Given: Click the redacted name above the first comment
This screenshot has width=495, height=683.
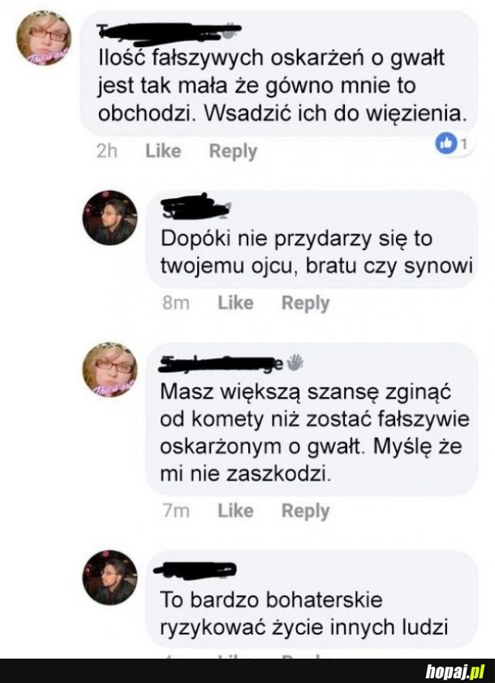Looking at the screenshot, I should click(169, 33).
